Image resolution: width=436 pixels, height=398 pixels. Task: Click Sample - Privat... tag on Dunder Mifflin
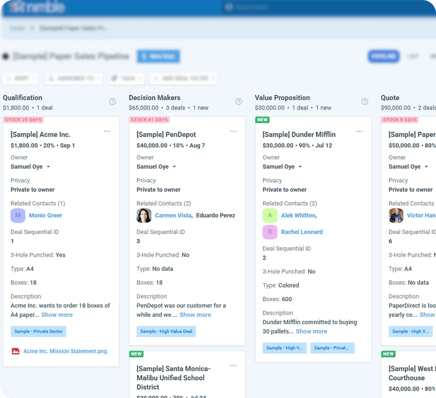coord(332,348)
